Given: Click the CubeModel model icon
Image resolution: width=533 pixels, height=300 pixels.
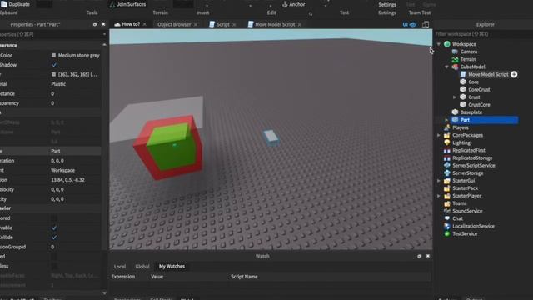Looking at the screenshot, I should [x=455, y=67].
